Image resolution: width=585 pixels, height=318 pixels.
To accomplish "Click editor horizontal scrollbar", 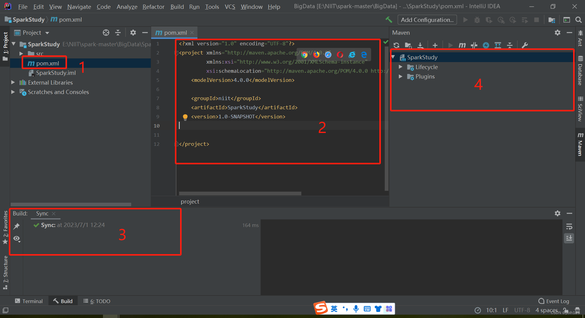I will pos(240,194).
